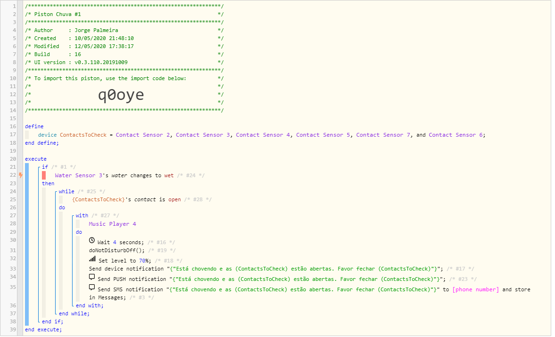Screen dimensions: 555x337
Task: Click the 'Wait 4 seconds;' action
Action: click(x=121, y=242)
